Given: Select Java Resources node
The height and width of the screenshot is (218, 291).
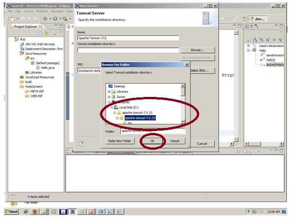Looking at the screenshot, I should coord(36,54).
